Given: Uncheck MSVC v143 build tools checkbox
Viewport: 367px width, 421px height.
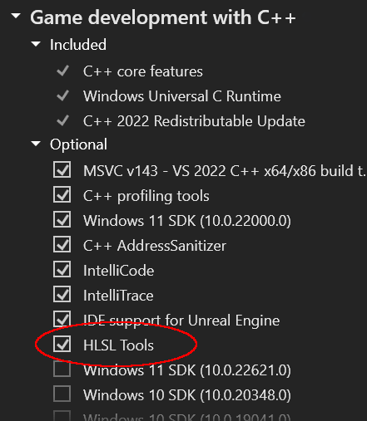Looking at the screenshot, I should [62, 169].
